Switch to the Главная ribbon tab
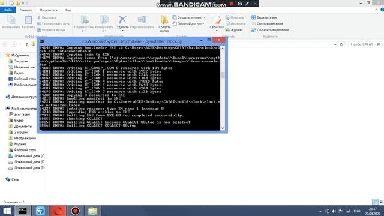 click(26, 10)
